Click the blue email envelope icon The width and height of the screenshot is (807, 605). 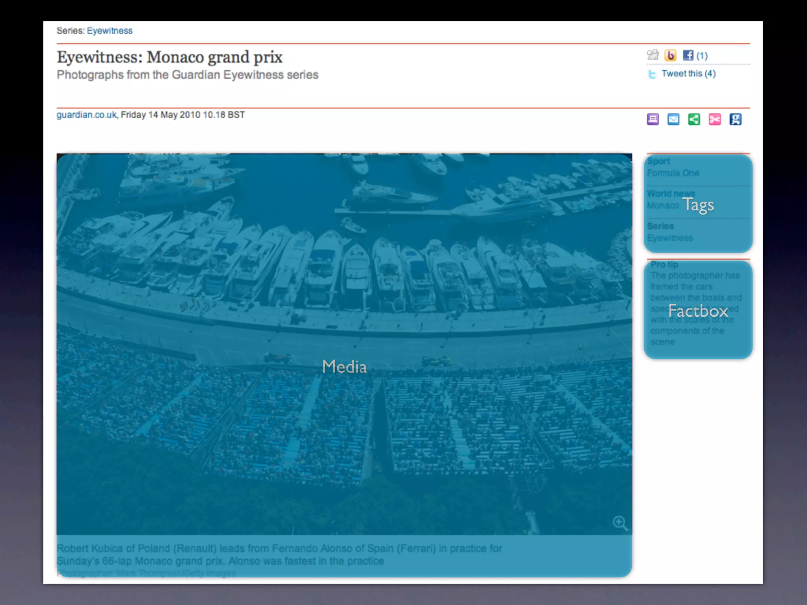[673, 119]
